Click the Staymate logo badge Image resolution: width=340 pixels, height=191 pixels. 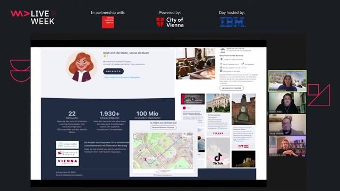click(x=67, y=145)
